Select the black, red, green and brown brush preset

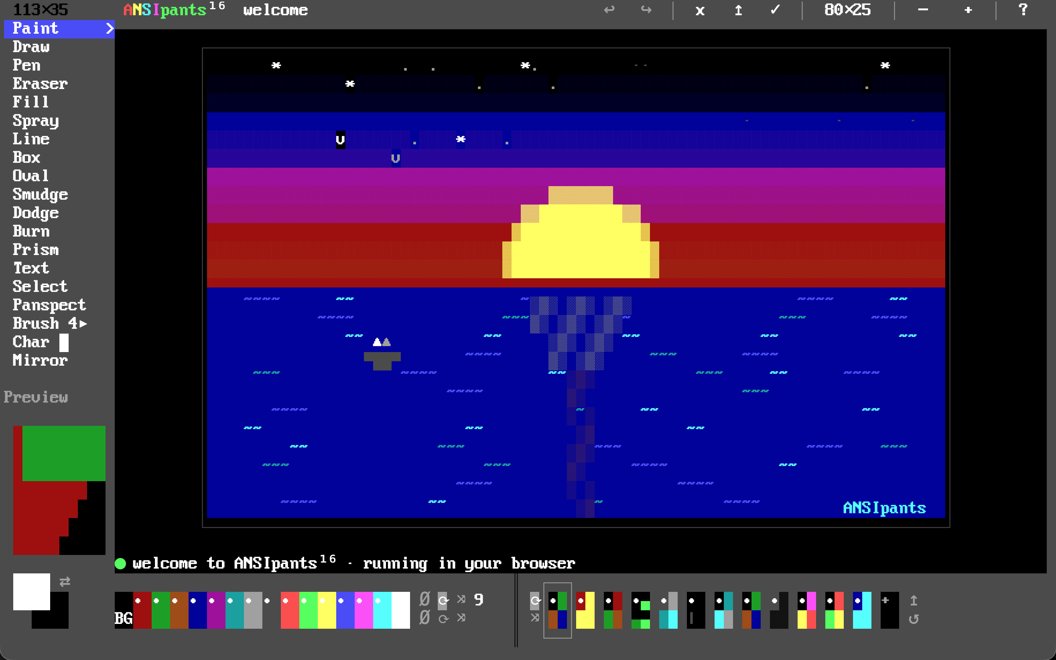point(613,610)
